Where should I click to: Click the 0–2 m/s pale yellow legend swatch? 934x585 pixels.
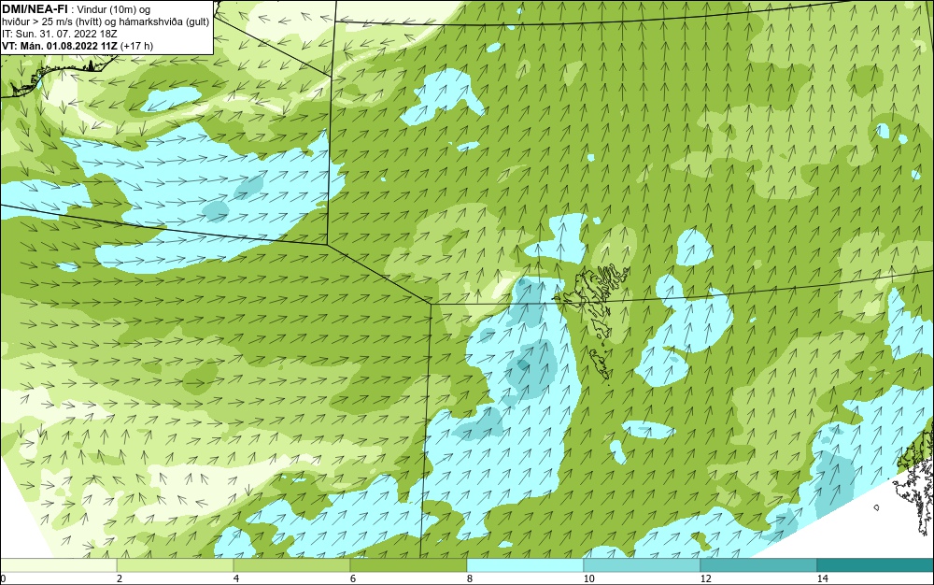(x=58, y=565)
